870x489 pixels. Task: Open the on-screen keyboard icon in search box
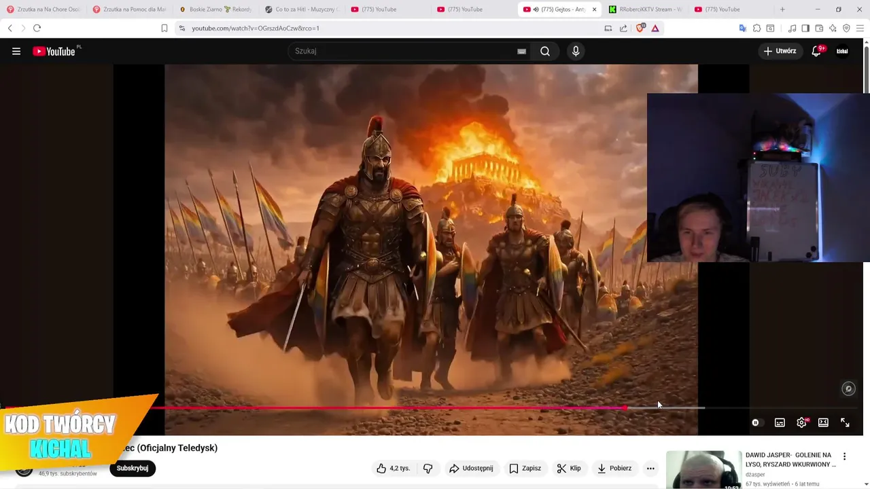(x=521, y=51)
